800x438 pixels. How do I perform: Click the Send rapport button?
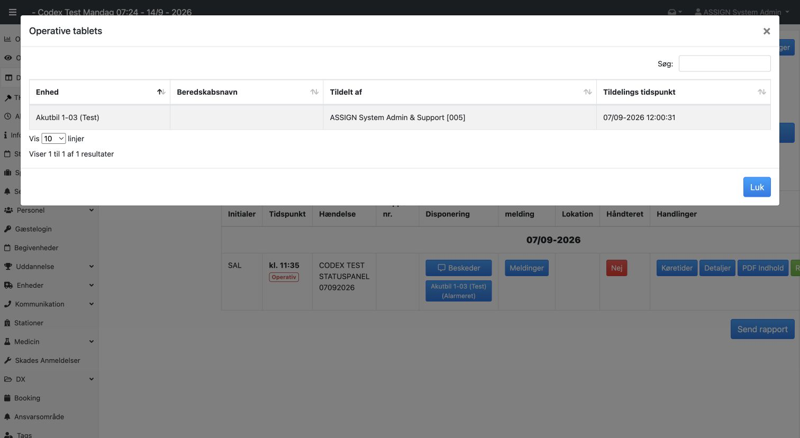click(x=762, y=329)
